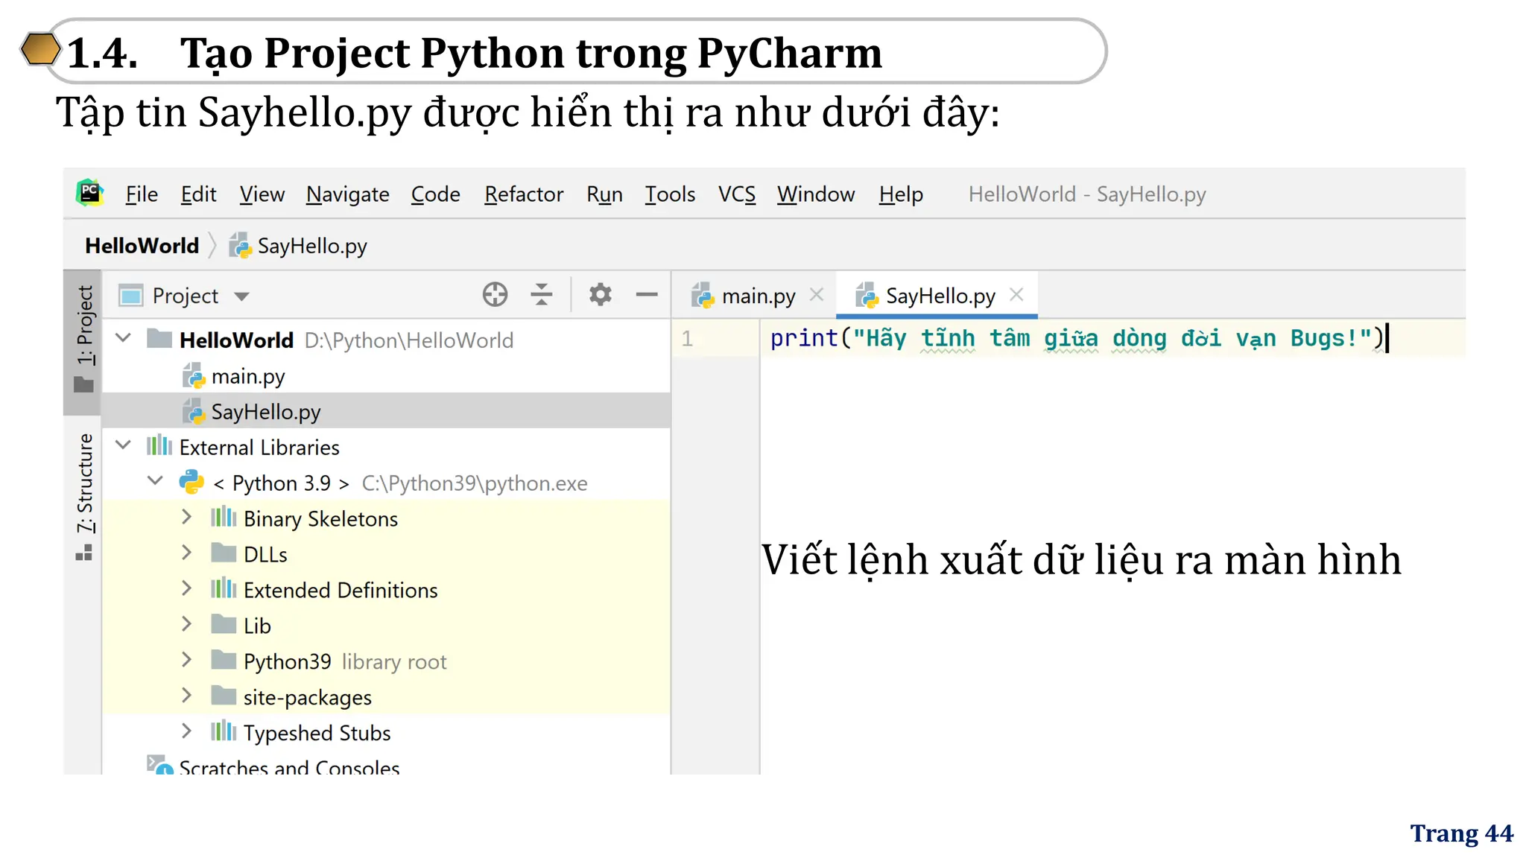
Task: Click the Locate/Select Opened File crosshair icon
Action: pyautogui.click(x=495, y=295)
